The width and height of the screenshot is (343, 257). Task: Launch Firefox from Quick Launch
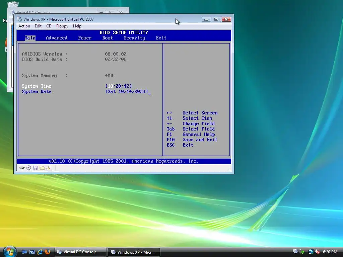click(48, 252)
